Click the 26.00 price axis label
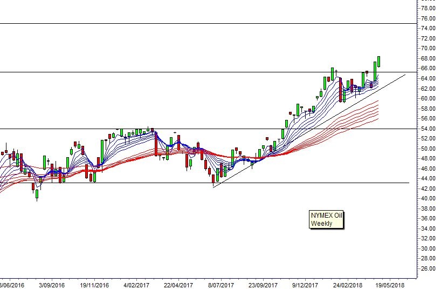This screenshot has width=441, height=289. click(x=429, y=268)
